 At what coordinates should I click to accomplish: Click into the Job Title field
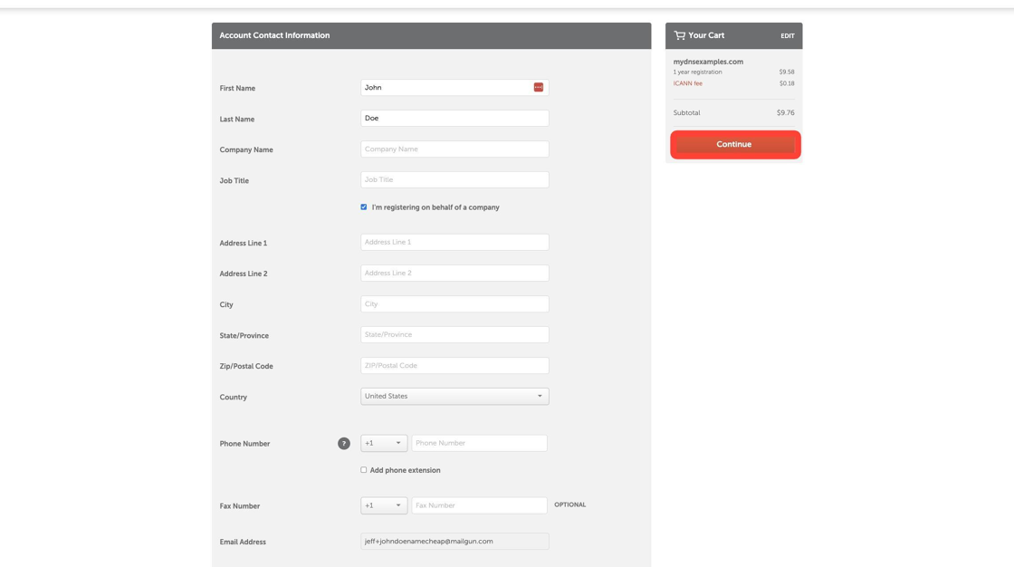pyautogui.click(x=454, y=180)
